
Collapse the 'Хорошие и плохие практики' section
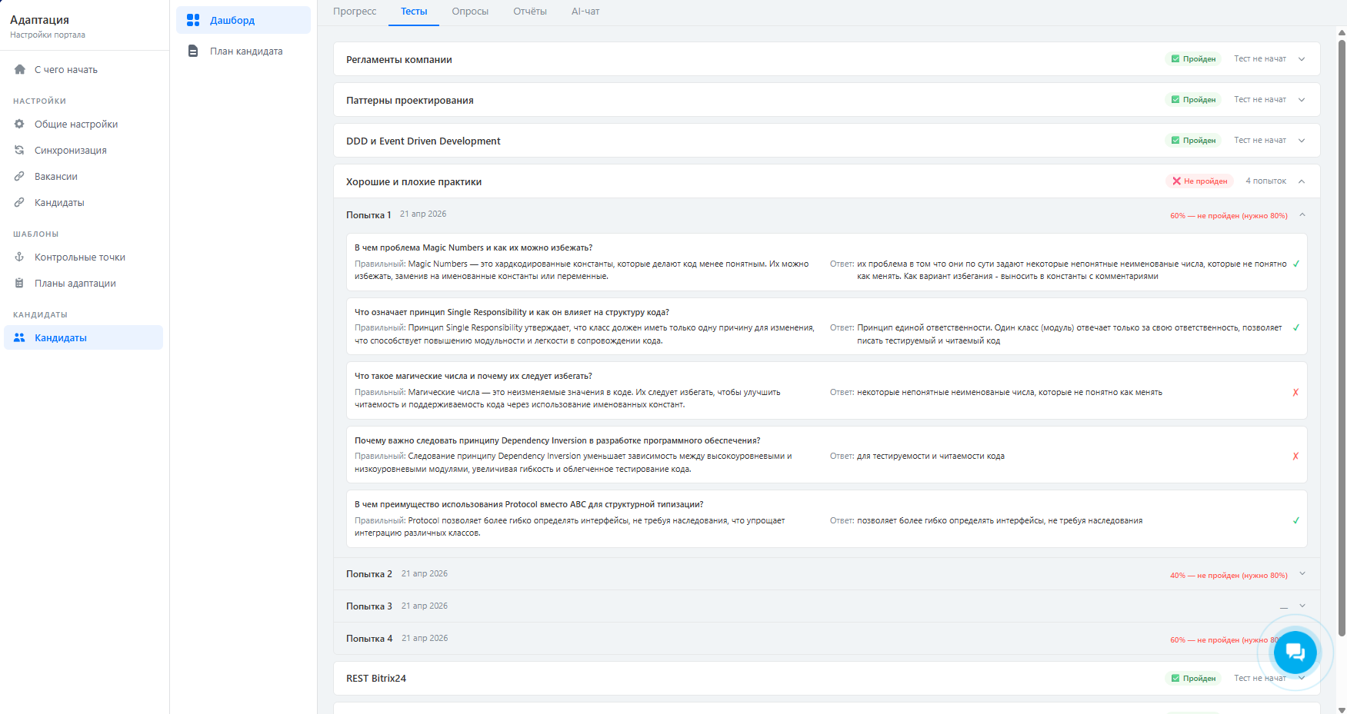(x=1302, y=181)
